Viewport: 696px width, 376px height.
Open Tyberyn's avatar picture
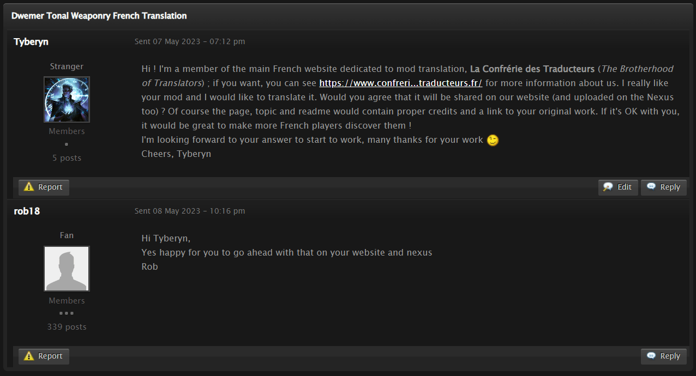tap(67, 99)
